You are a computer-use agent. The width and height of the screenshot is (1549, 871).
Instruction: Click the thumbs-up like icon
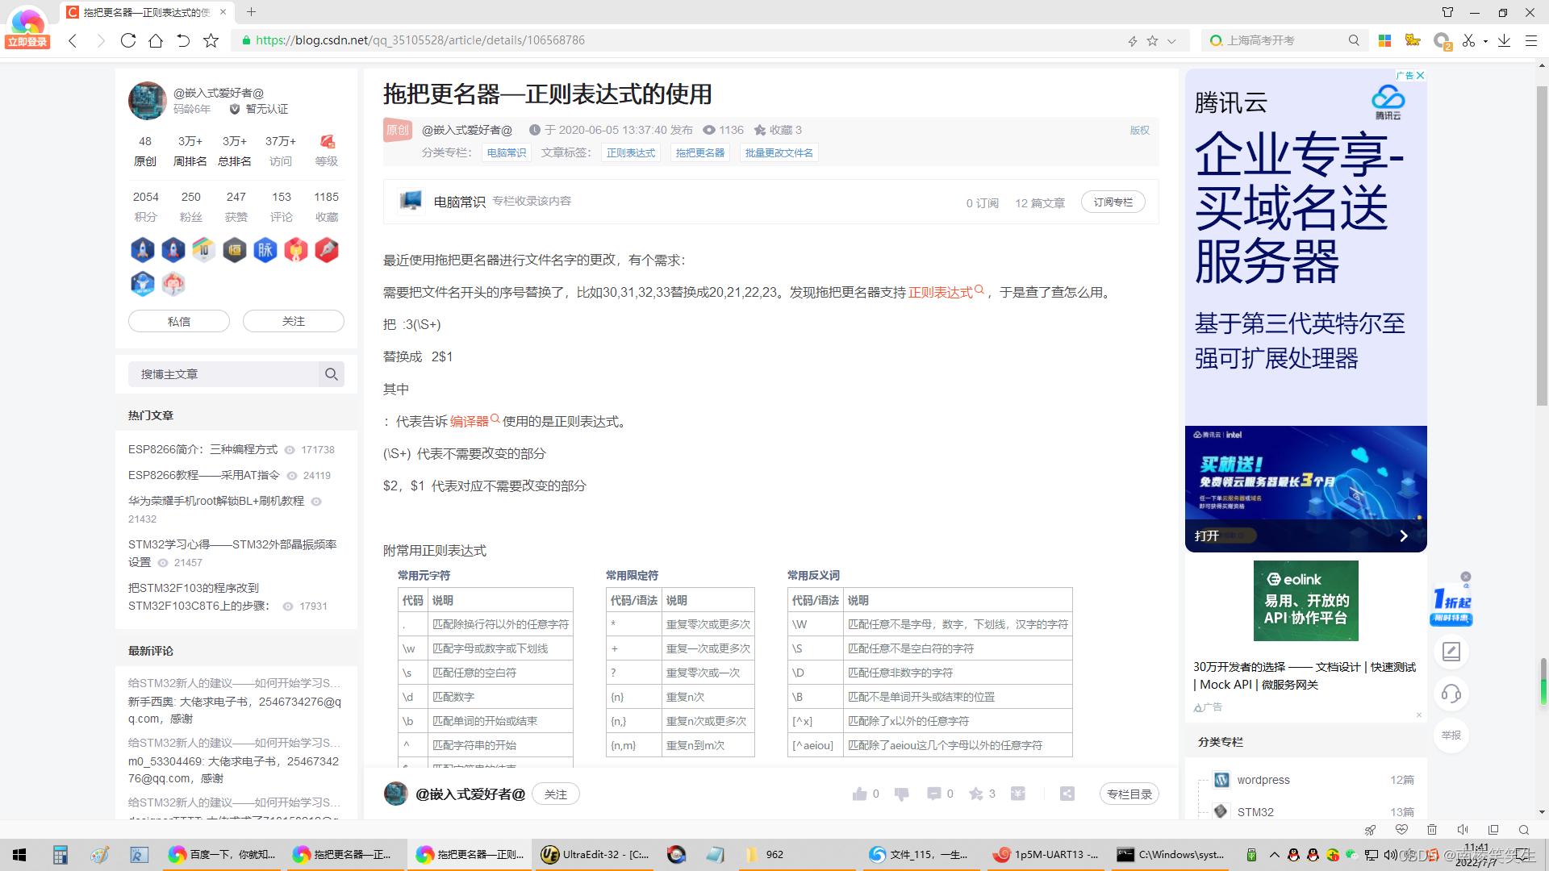[859, 794]
